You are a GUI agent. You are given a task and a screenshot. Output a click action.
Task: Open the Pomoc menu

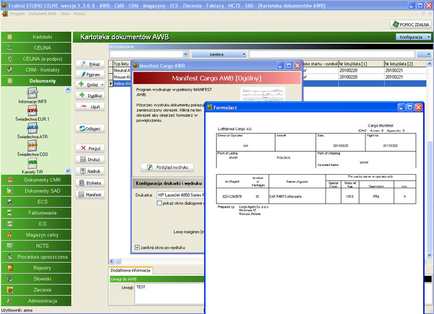coord(80,14)
